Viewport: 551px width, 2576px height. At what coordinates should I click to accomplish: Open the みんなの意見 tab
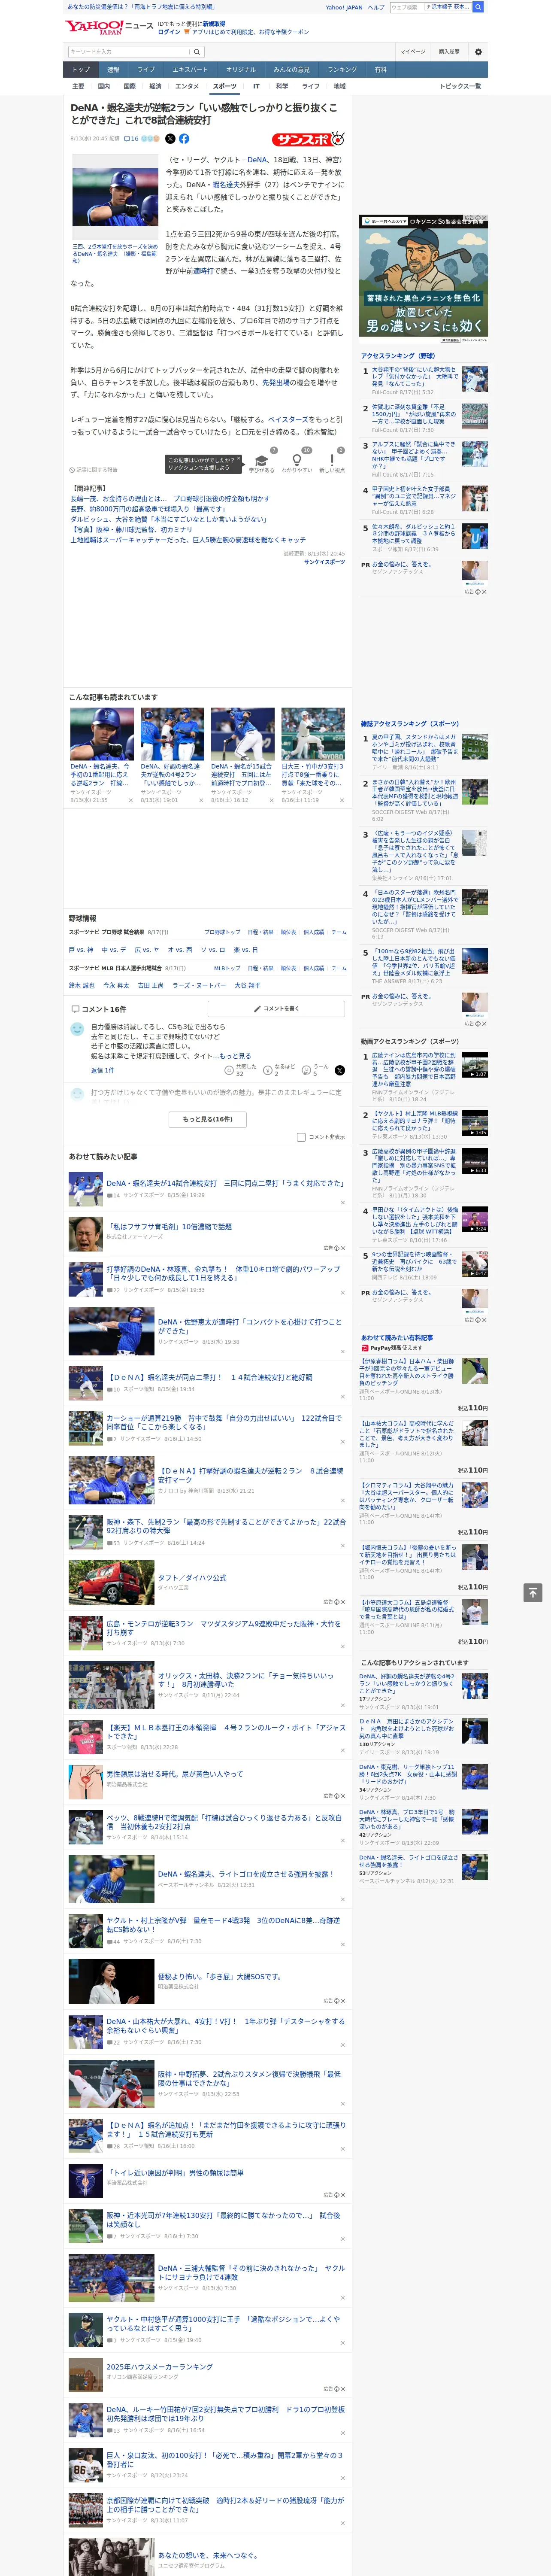click(291, 70)
